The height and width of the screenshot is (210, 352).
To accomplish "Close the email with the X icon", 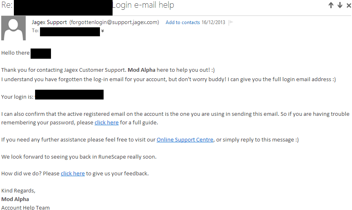I will [349, 5].
